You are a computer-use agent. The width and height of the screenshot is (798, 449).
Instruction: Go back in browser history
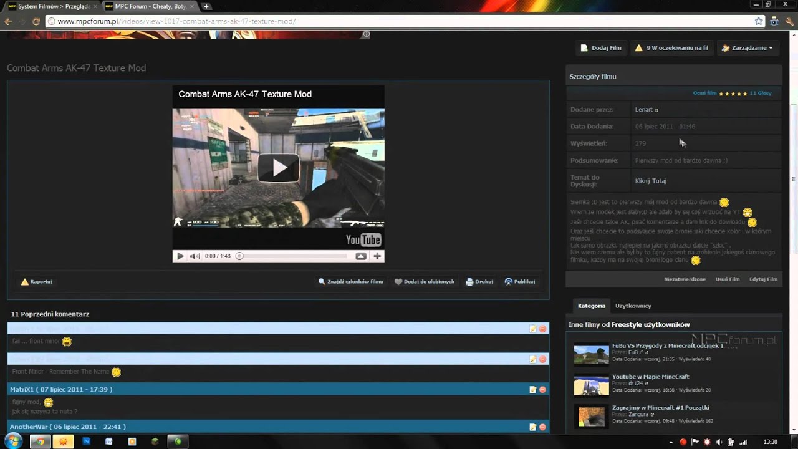(x=8, y=21)
